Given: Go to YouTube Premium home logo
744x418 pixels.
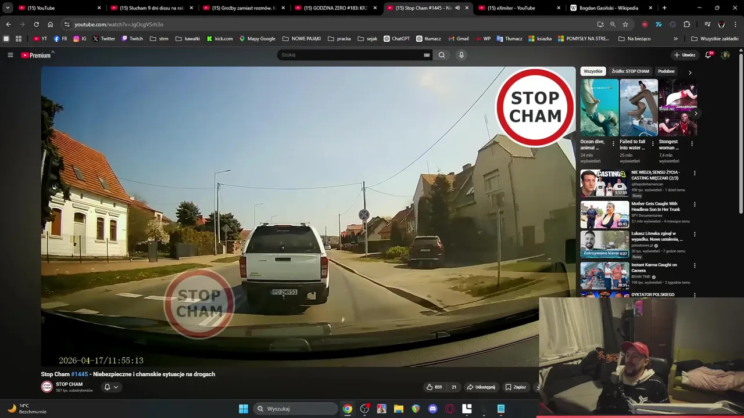Looking at the screenshot, I should click(x=36, y=55).
